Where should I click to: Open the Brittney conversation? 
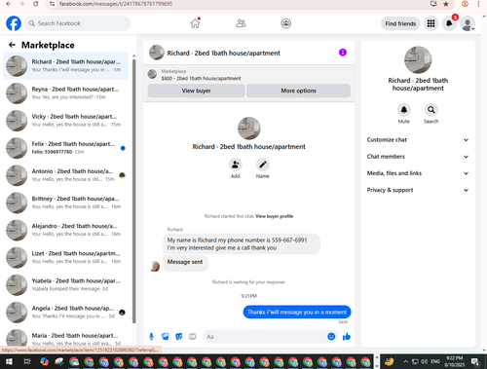tap(65, 203)
